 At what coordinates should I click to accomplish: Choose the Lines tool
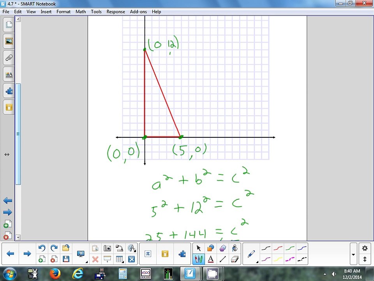tap(222, 259)
